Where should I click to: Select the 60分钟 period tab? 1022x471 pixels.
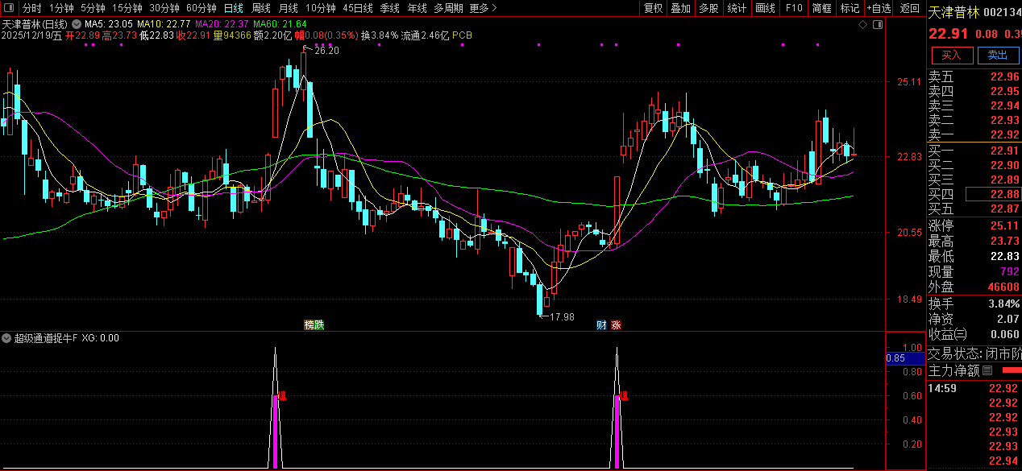(201, 8)
